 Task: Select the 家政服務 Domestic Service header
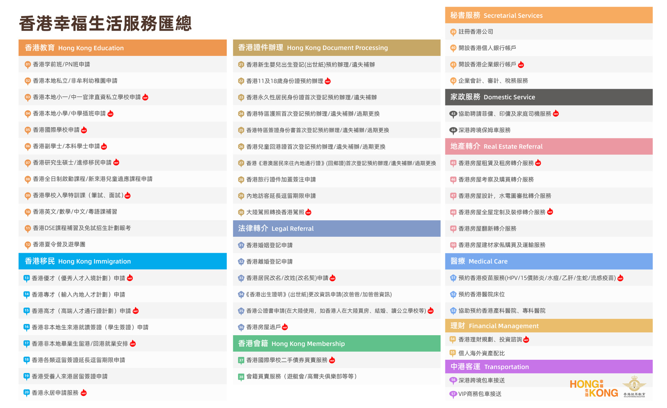click(x=549, y=97)
